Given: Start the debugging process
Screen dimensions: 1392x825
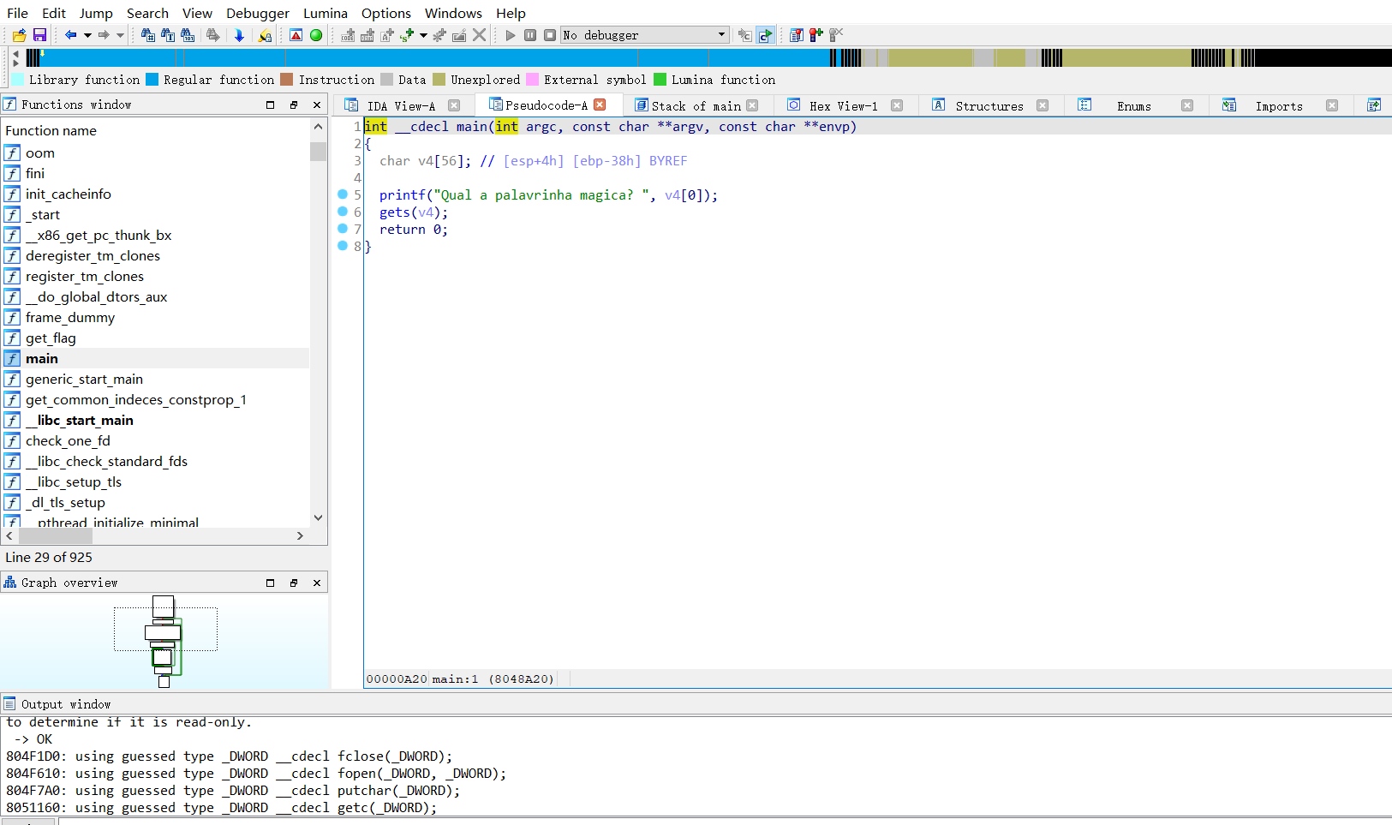Looking at the screenshot, I should pyautogui.click(x=511, y=35).
